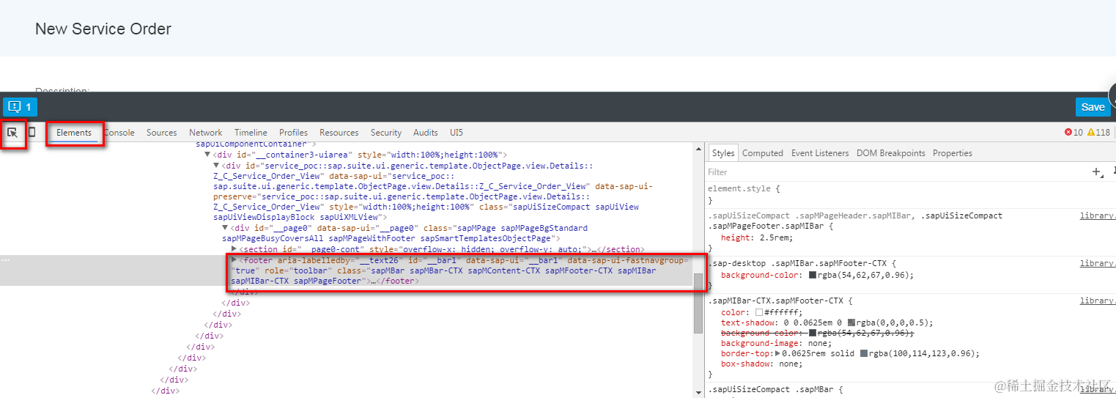Add a new style rule with plus icon
This screenshot has width=1116, height=398.
coord(1097,172)
